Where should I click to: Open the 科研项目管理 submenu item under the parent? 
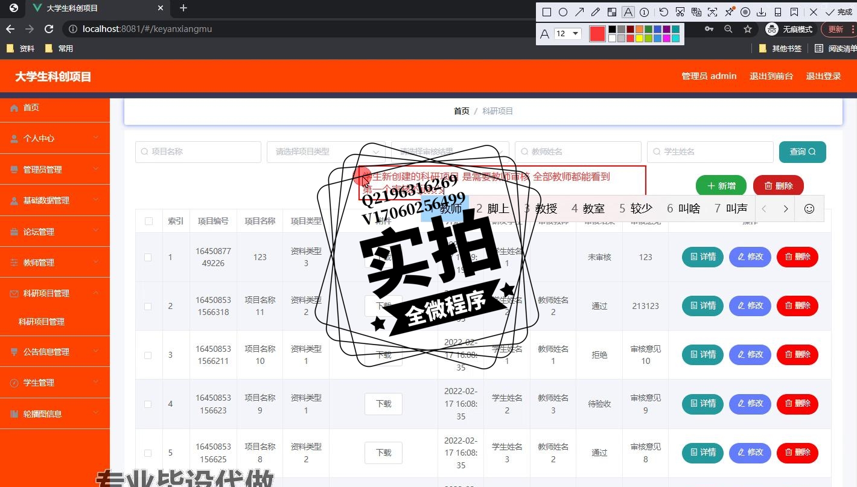point(55,322)
